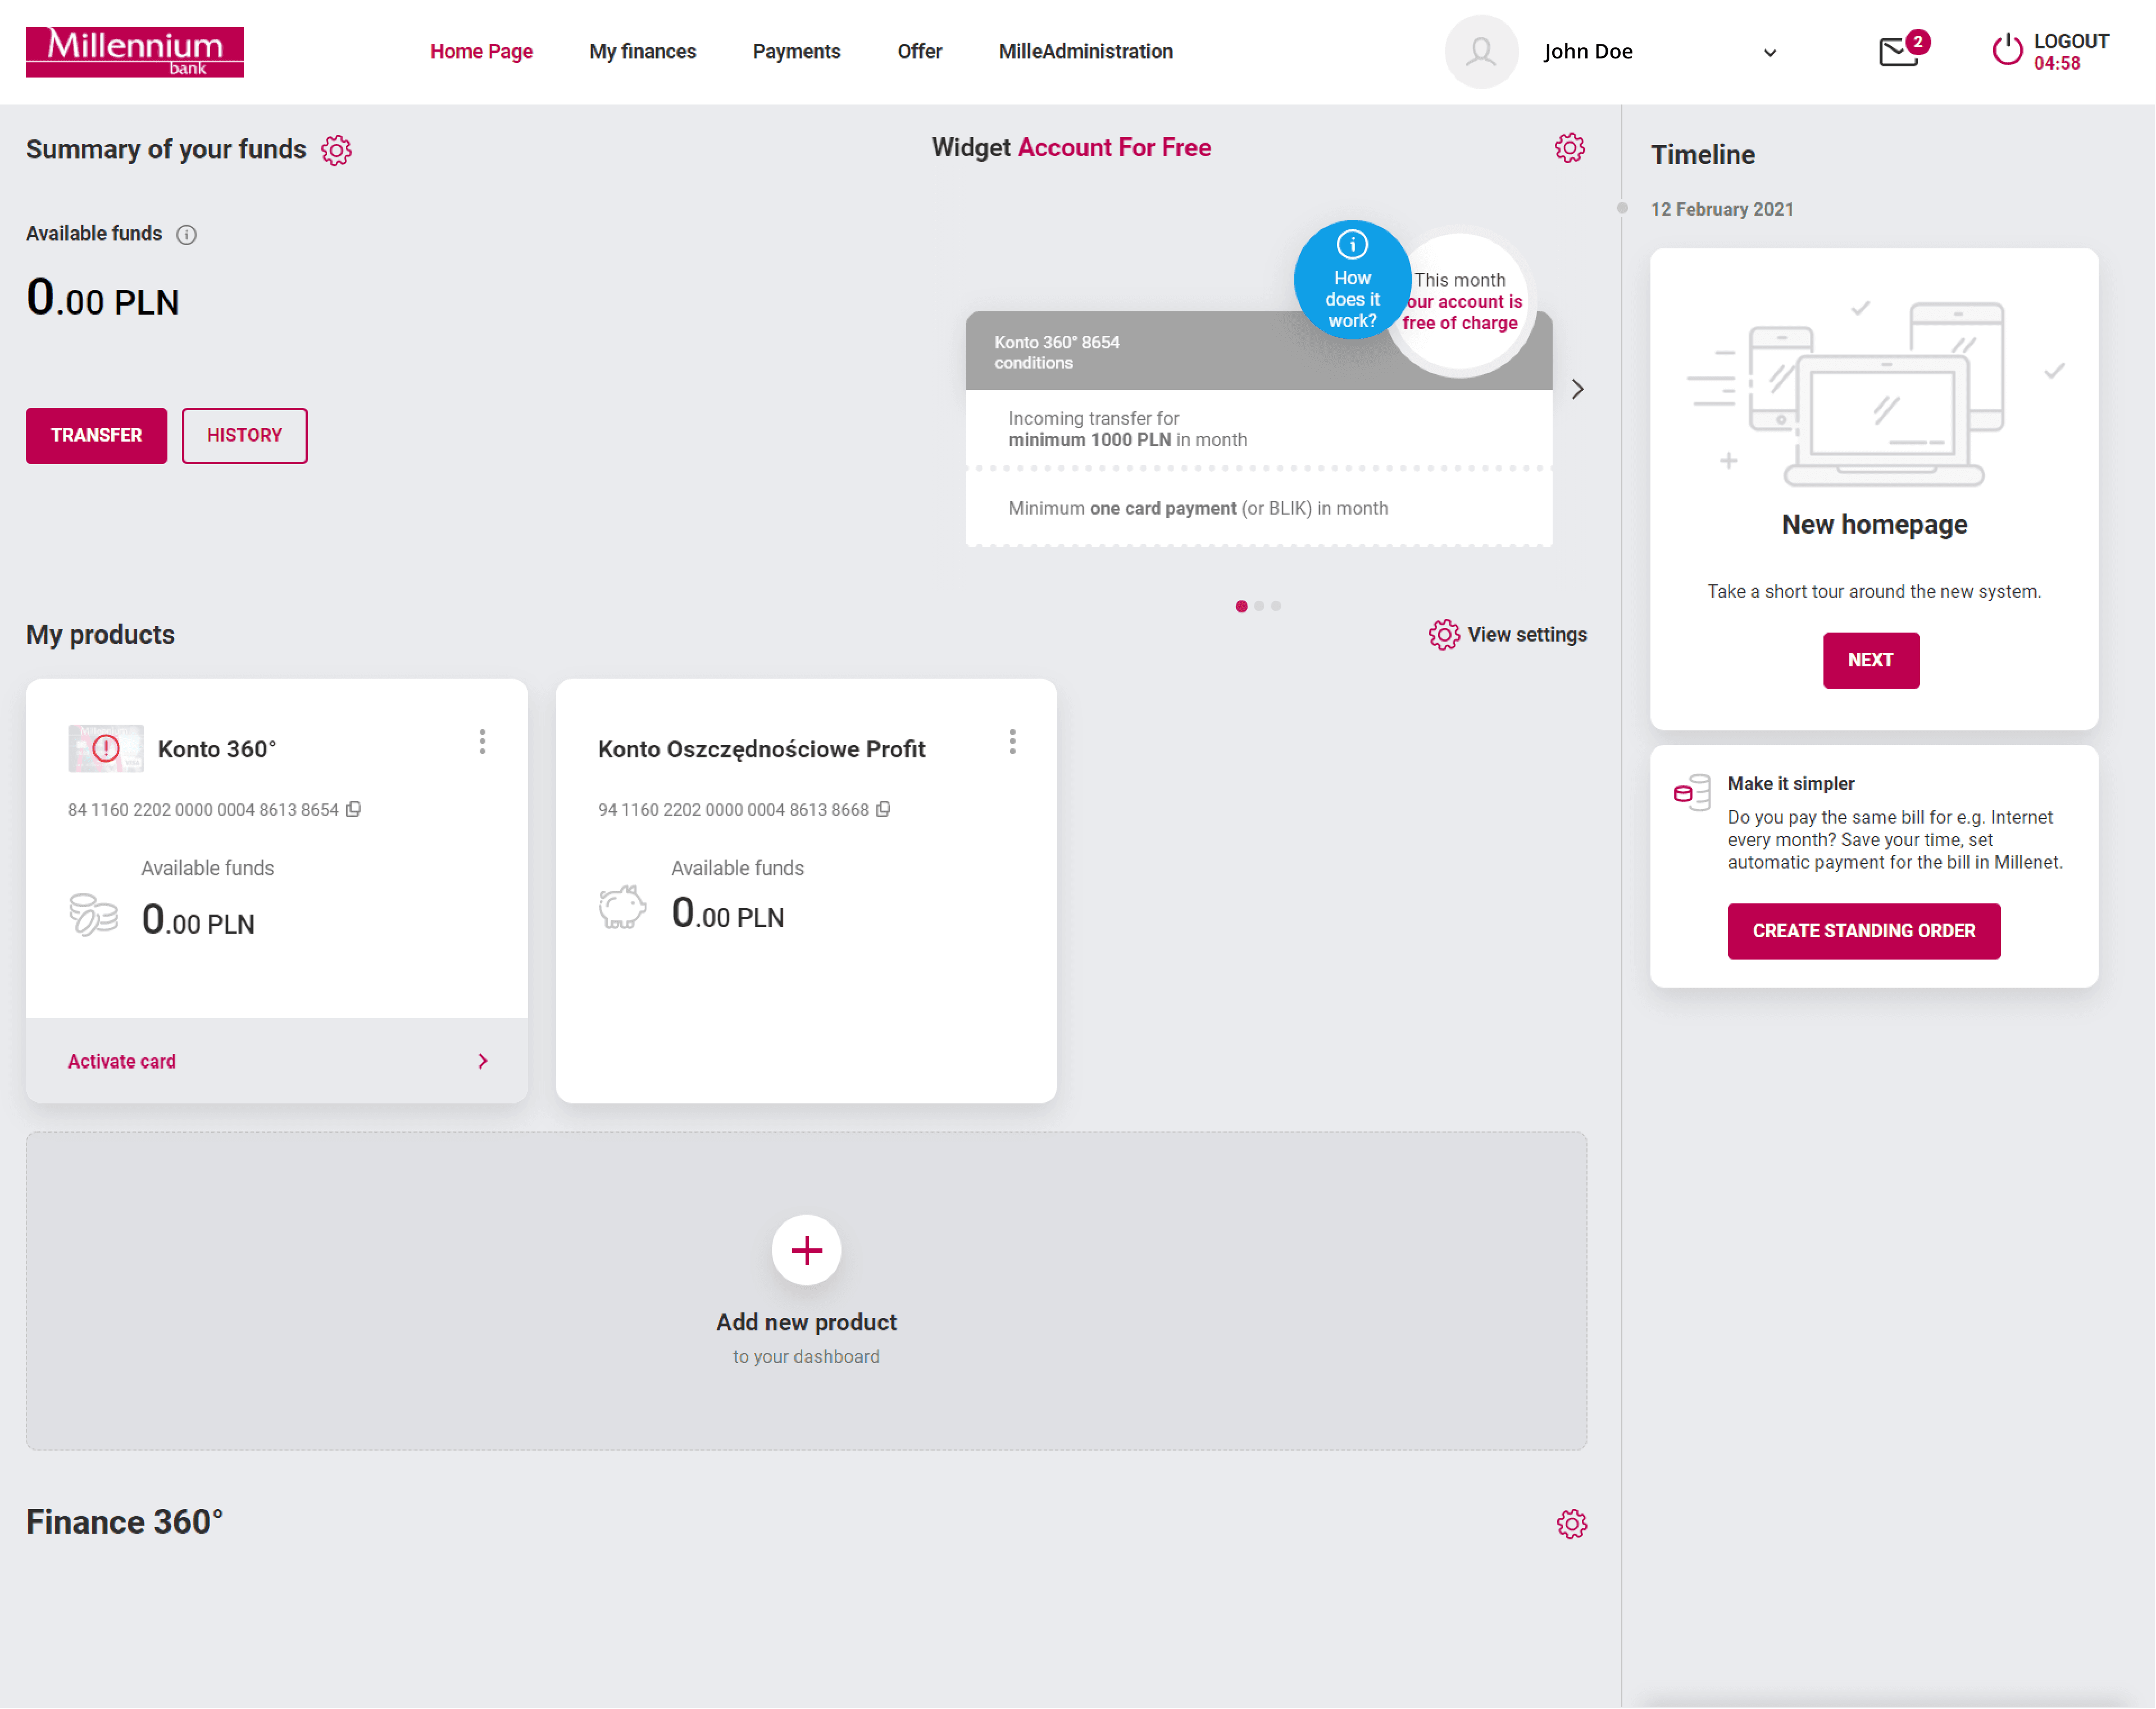Viewport: 2156px width, 1709px height.
Task: Open Summary of your funds settings gear
Action: 336,150
